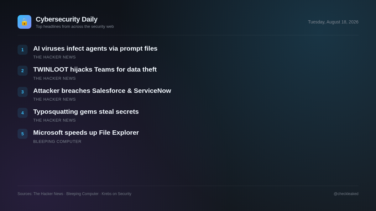Select the number 2 rank badge
Viewport: 376px width, 211px height.
pos(23,71)
